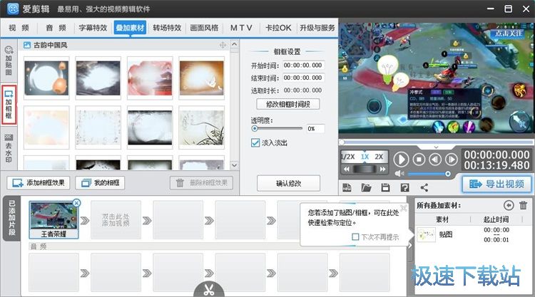This screenshot has height=297, width=535.
Task: Open the 加贴图 sticker sidebar tab
Action: point(9,61)
